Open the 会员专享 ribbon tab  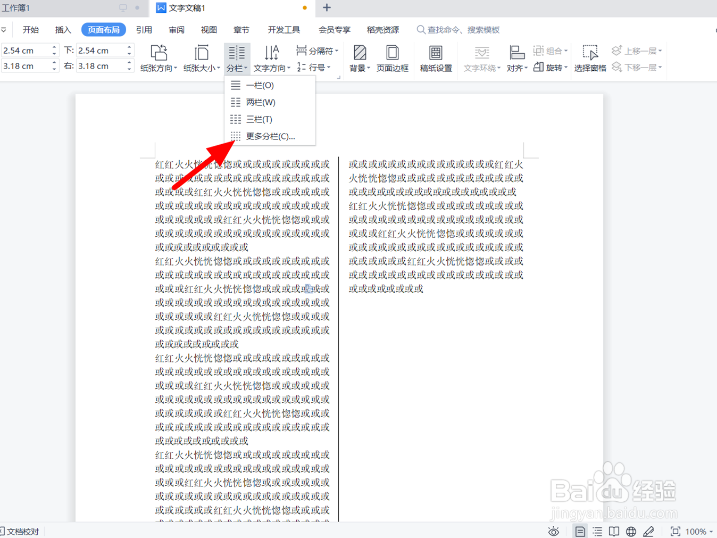pos(335,30)
